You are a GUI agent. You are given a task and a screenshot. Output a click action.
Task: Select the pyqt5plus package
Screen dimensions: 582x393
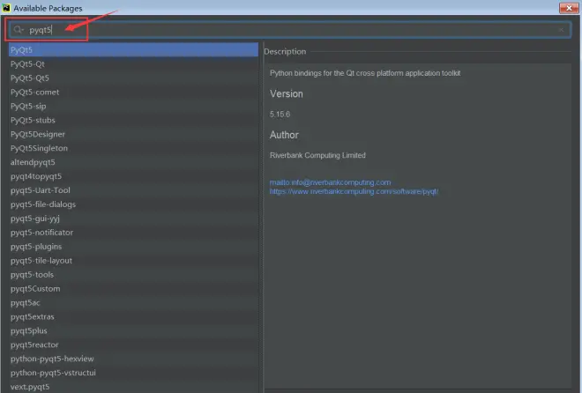pos(133,330)
